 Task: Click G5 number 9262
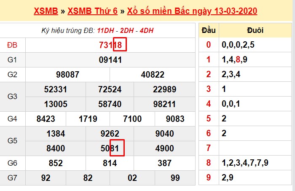(110, 134)
